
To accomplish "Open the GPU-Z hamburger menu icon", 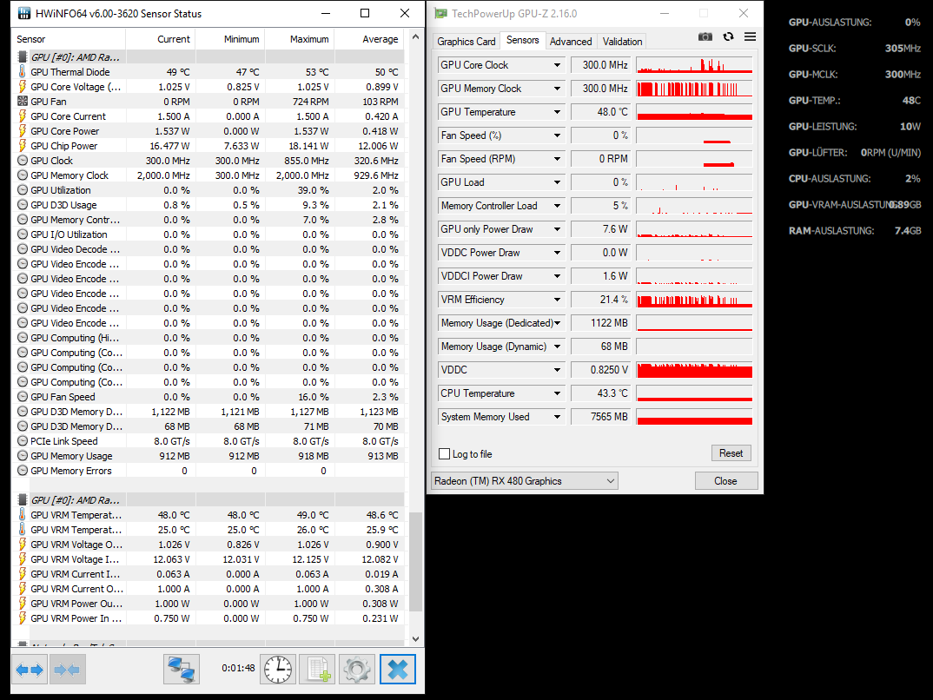I will 751,36.
